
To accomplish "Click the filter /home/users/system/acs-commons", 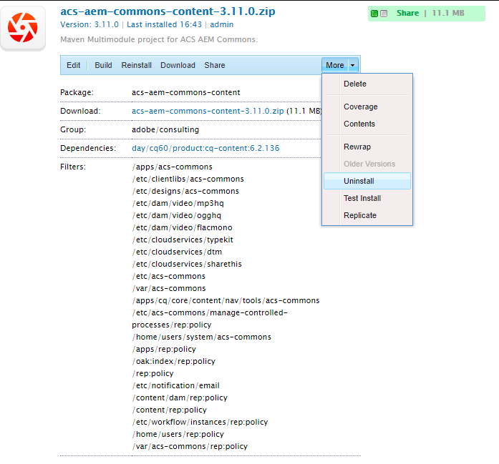I will 202,337.
